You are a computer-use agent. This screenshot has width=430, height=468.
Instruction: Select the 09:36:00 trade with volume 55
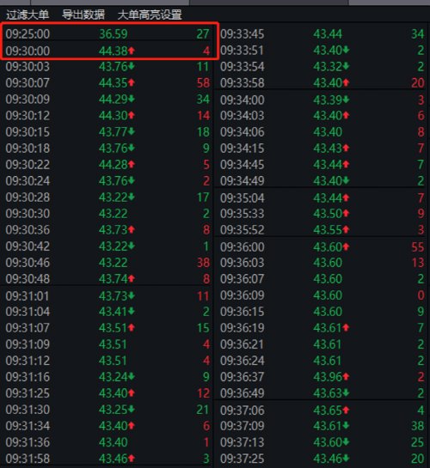[322, 246]
